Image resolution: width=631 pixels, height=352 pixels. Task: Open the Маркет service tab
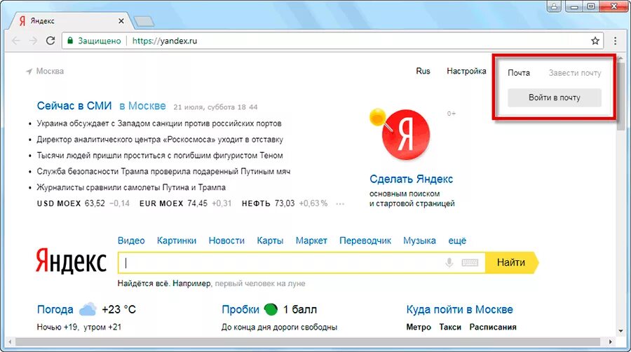click(311, 241)
